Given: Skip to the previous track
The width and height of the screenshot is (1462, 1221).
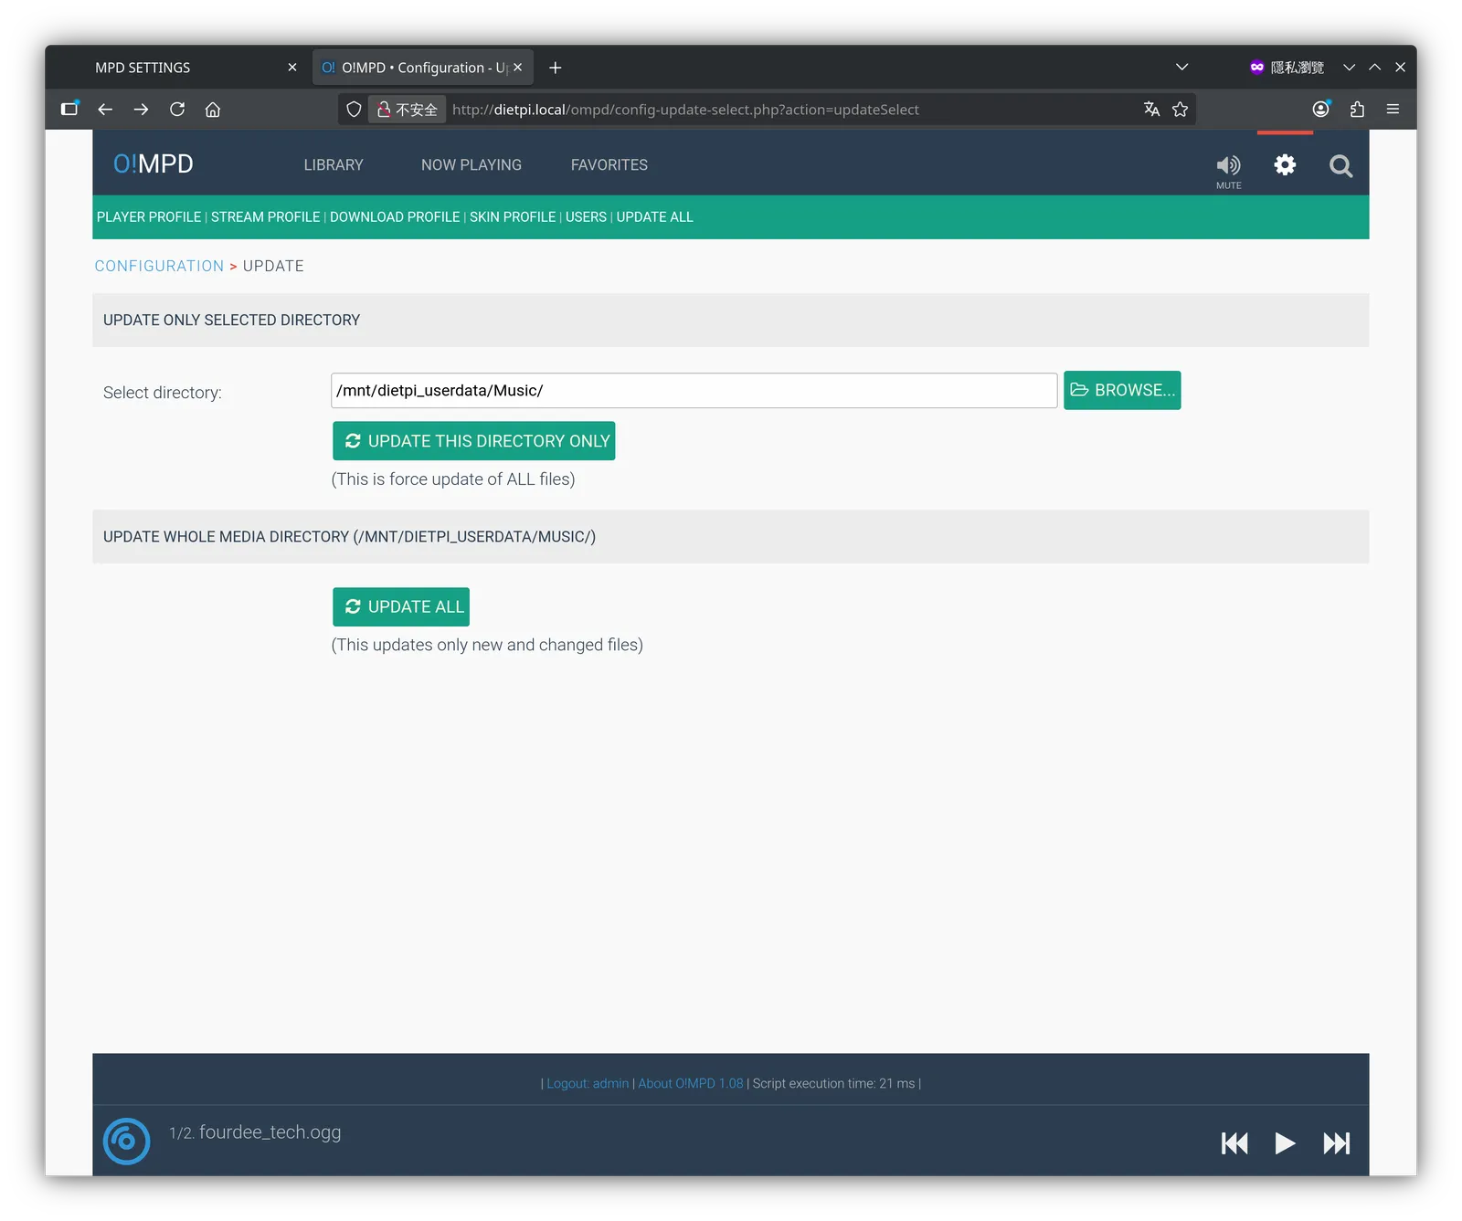Looking at the screenshot, I should click(1234, 1143).
